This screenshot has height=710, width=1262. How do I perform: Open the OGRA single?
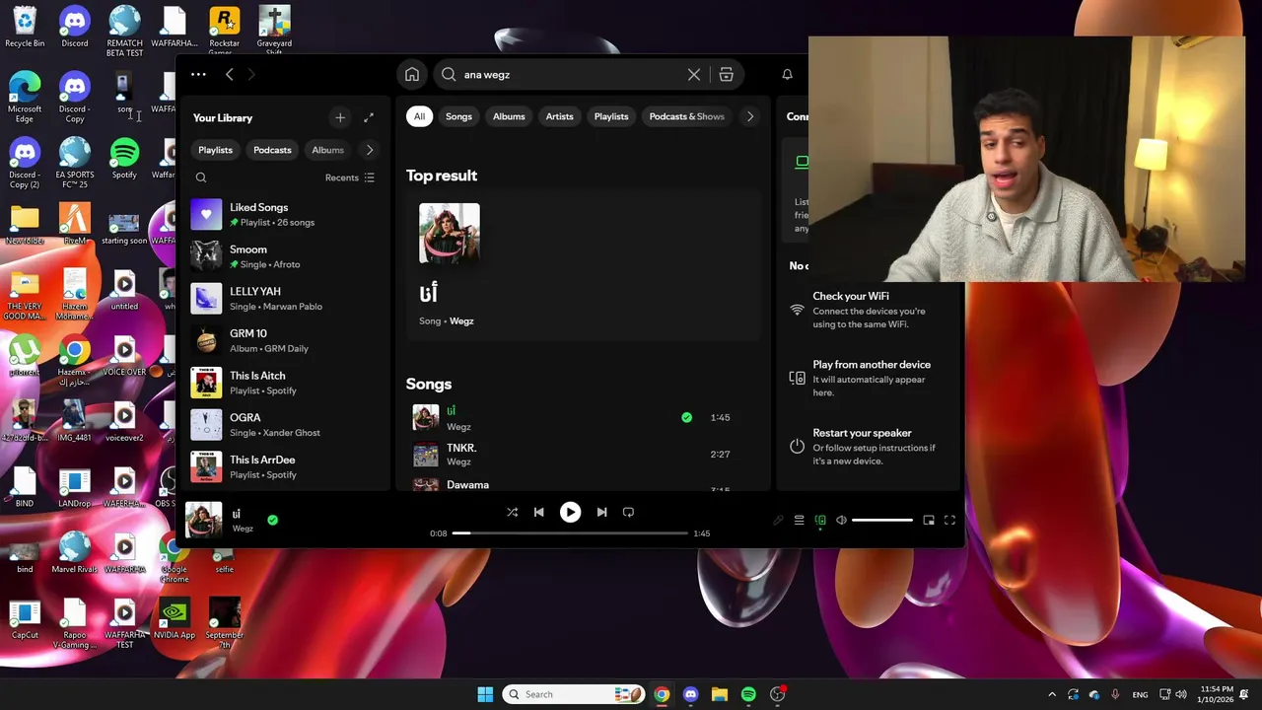tap(286, 424)
